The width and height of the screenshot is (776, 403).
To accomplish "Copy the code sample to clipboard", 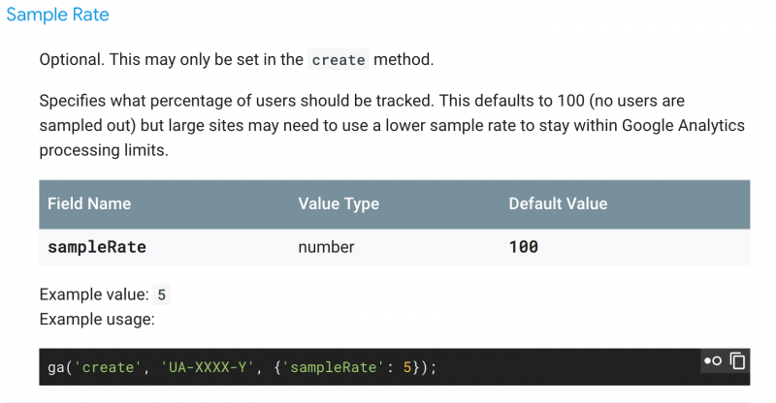I will 738,361.
